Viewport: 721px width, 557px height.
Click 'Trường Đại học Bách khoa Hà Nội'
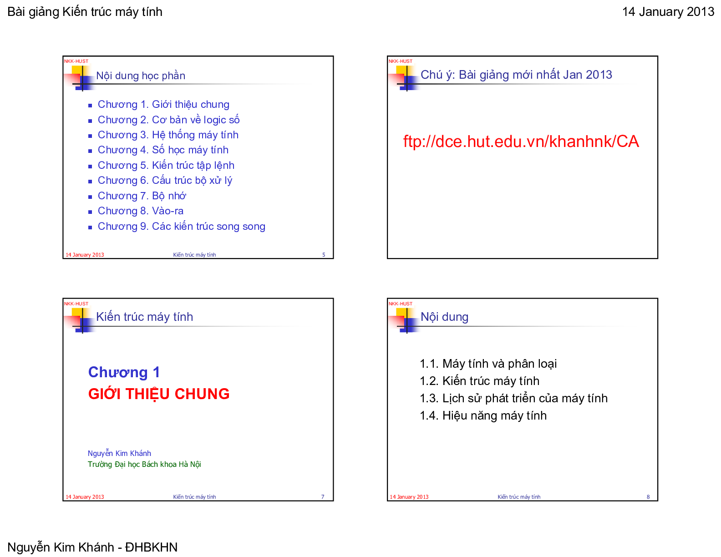point(144,464)
